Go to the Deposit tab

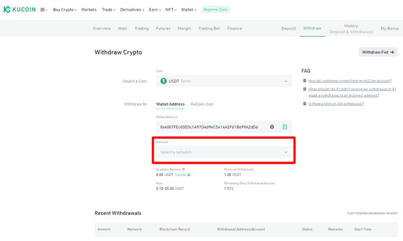[x=288, y=28]
